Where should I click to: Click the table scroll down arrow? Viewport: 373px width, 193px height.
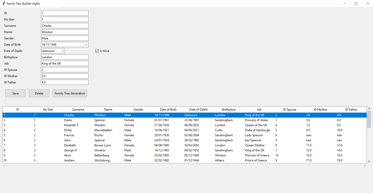click(x=369, y=161)
